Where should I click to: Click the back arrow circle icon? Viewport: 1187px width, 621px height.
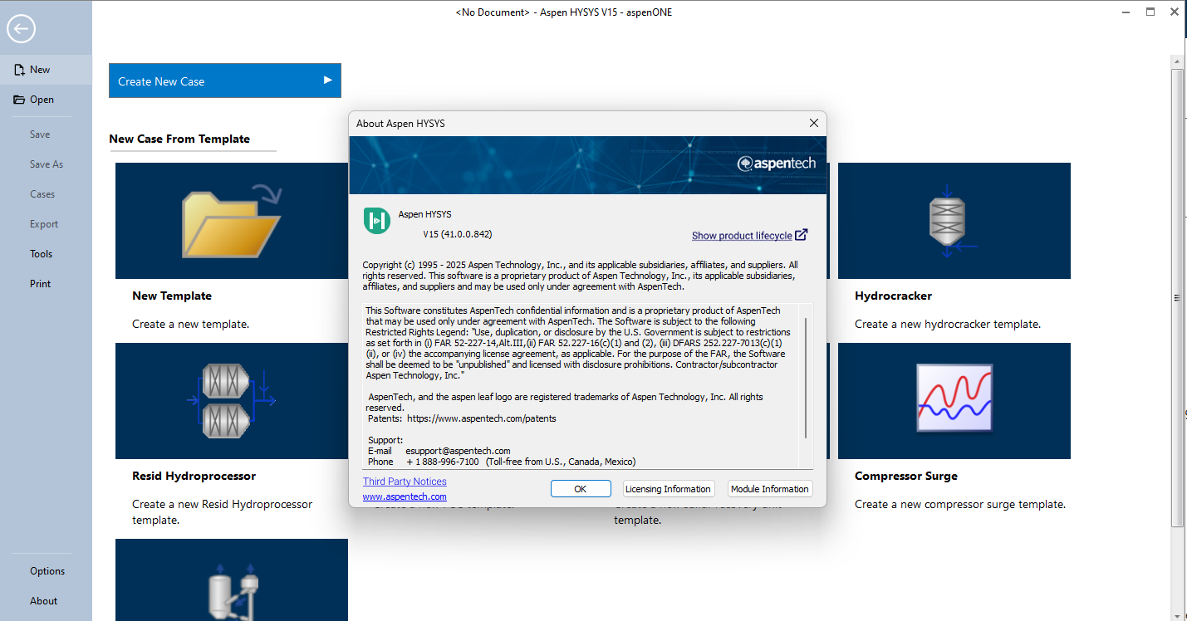pos(21,29)
